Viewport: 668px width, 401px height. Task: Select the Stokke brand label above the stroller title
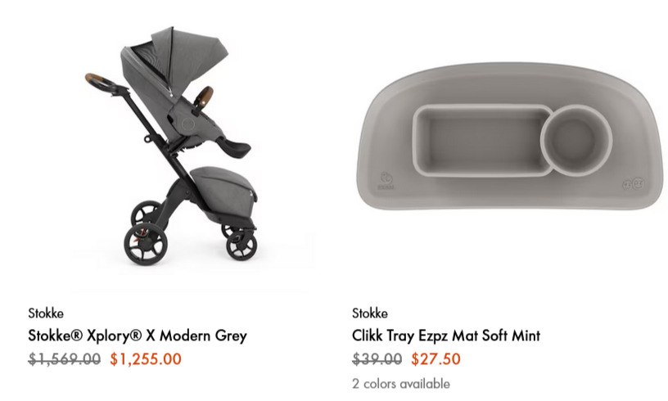pos(46,313)
